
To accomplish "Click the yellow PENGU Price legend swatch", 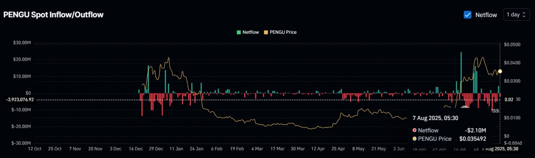I will [266, 32].
